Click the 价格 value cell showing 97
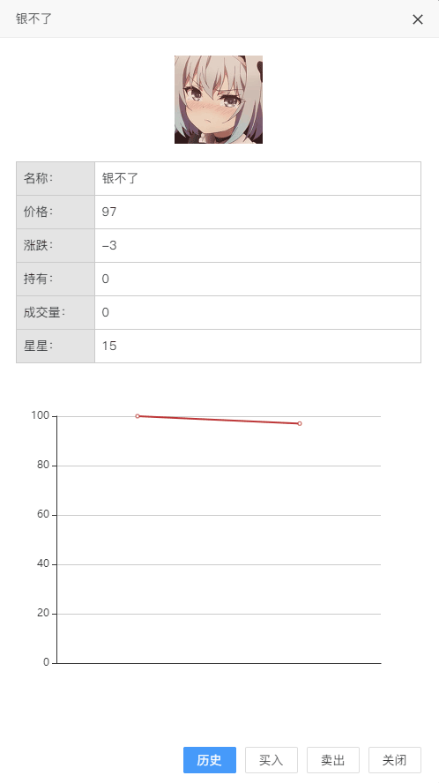 [x=257, y=212]
